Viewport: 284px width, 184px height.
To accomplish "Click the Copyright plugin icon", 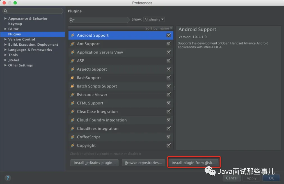I will pyautogui.click(x=72, y=145).
